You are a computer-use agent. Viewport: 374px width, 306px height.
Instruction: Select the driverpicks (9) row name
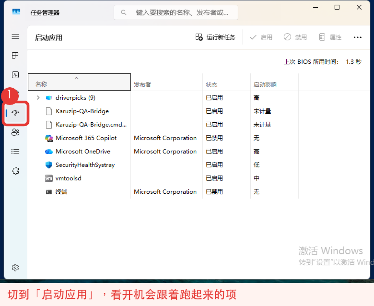(75, 98)
